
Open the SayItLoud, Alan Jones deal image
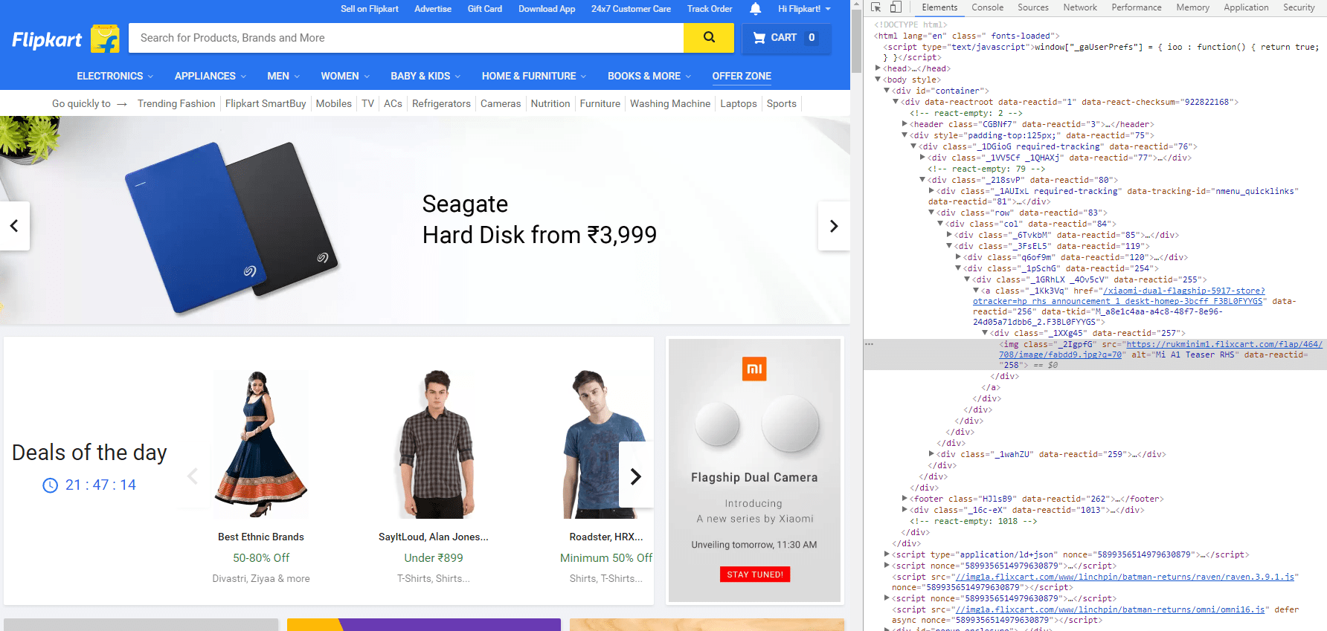pos(434,444)
